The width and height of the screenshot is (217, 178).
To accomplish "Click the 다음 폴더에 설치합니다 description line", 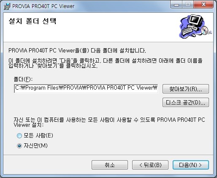I will click(x=77, y=50).
